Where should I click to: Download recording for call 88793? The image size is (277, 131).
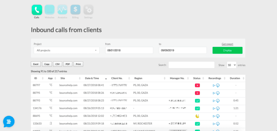click(218, 101)
